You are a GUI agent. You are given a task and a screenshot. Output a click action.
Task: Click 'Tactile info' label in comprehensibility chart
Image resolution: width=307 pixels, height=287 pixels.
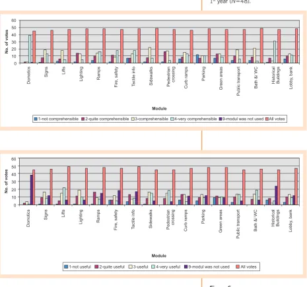pos(133,77)
